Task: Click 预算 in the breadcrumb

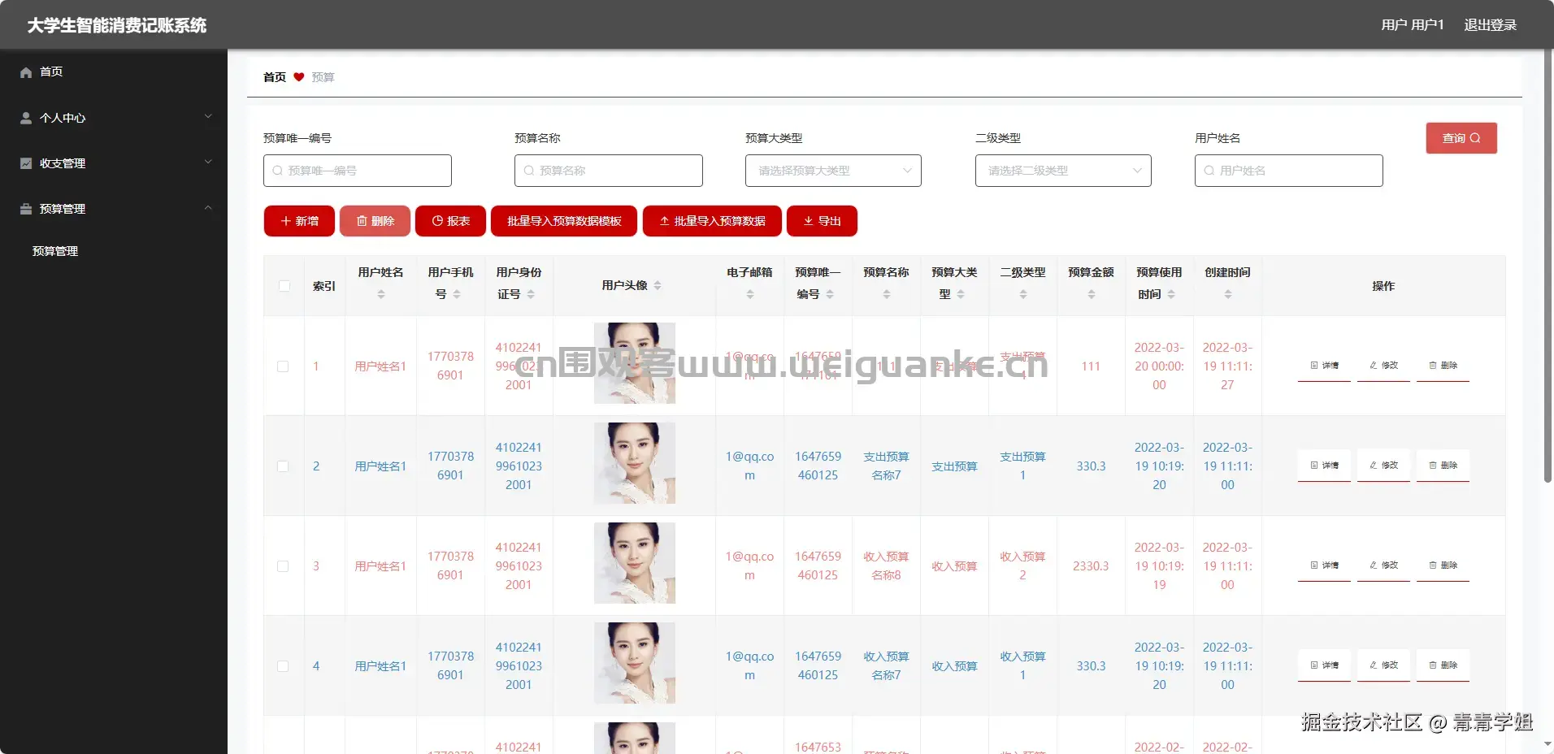Action: (323, 77)
